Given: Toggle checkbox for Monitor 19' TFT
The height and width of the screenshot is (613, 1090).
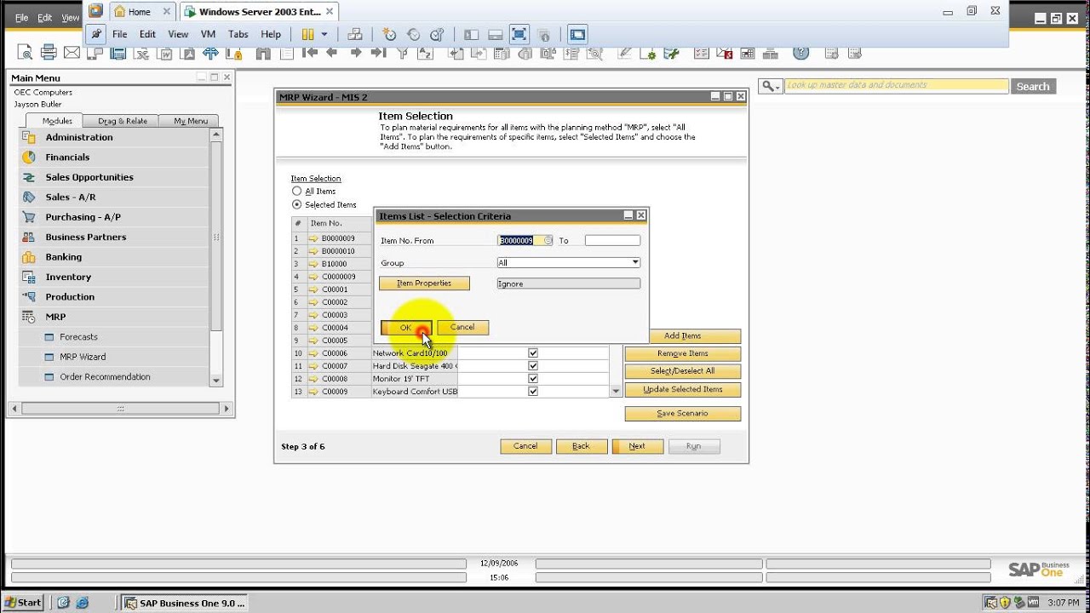Looking at the screenshot, I should [533, 379].
